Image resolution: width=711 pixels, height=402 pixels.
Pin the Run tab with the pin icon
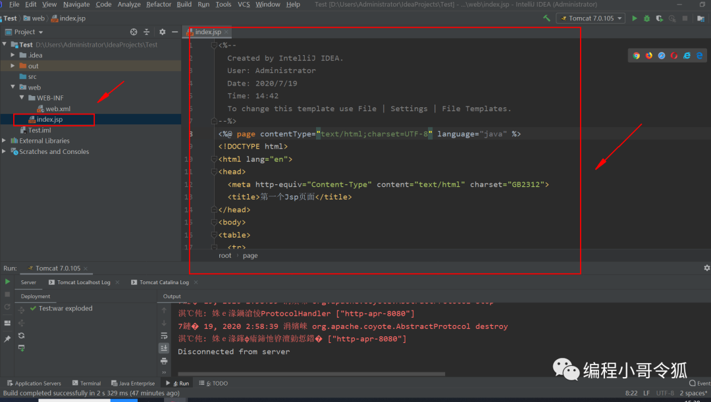pos(7,339)
